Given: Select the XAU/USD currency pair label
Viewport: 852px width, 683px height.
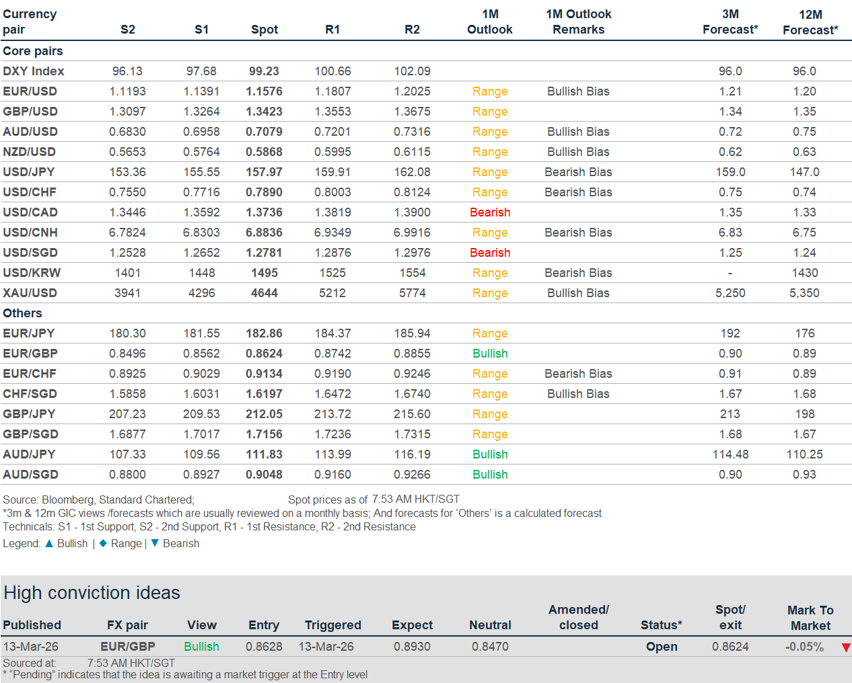Looking at the screenshot, I should pos(30,293).
